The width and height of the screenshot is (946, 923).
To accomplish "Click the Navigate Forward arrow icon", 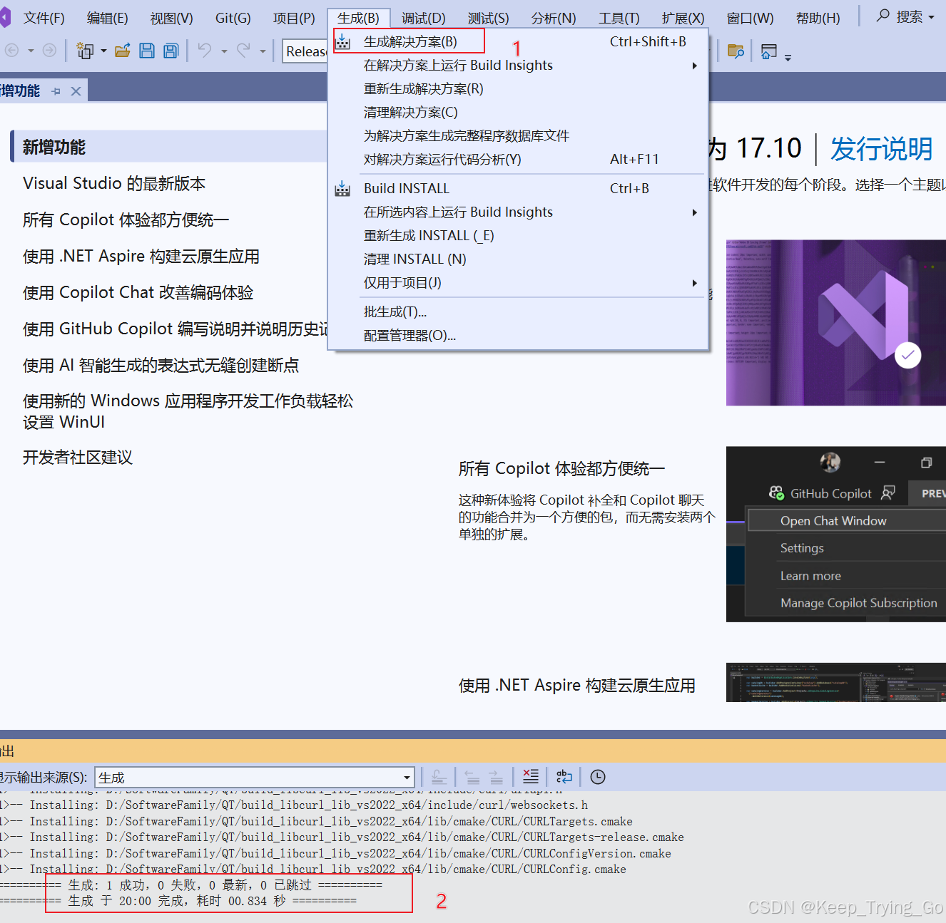I will pyautogui.click(x=49, y=50).
